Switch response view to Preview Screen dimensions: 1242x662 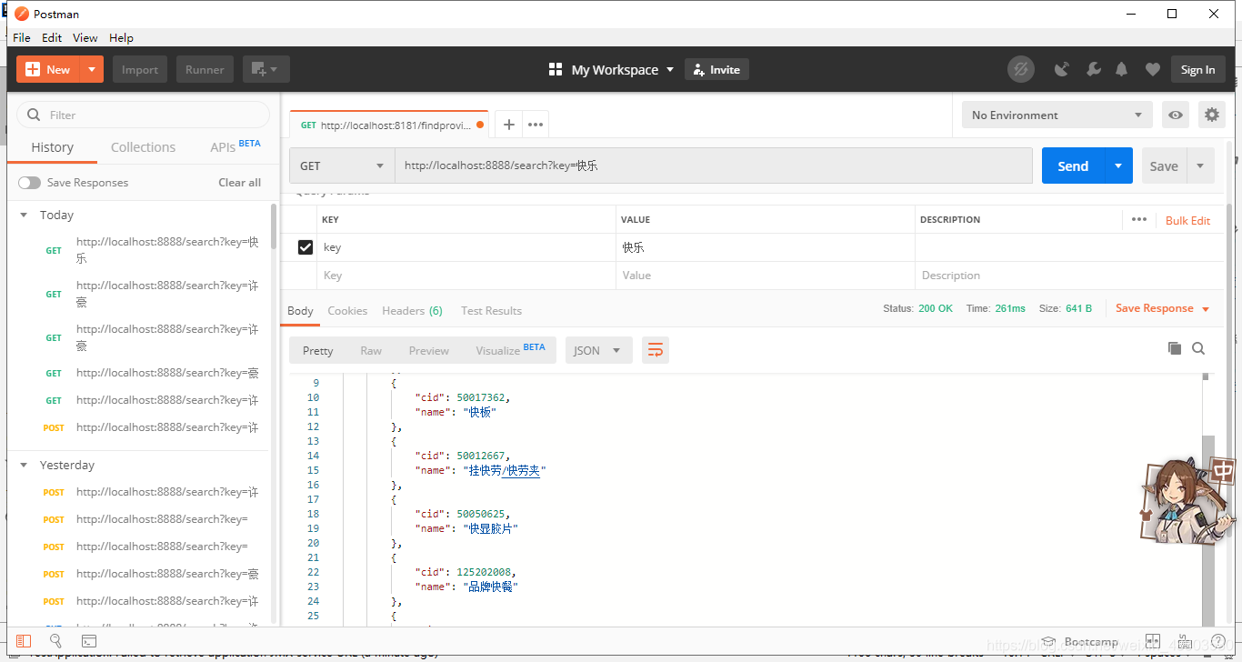point(429,351)
